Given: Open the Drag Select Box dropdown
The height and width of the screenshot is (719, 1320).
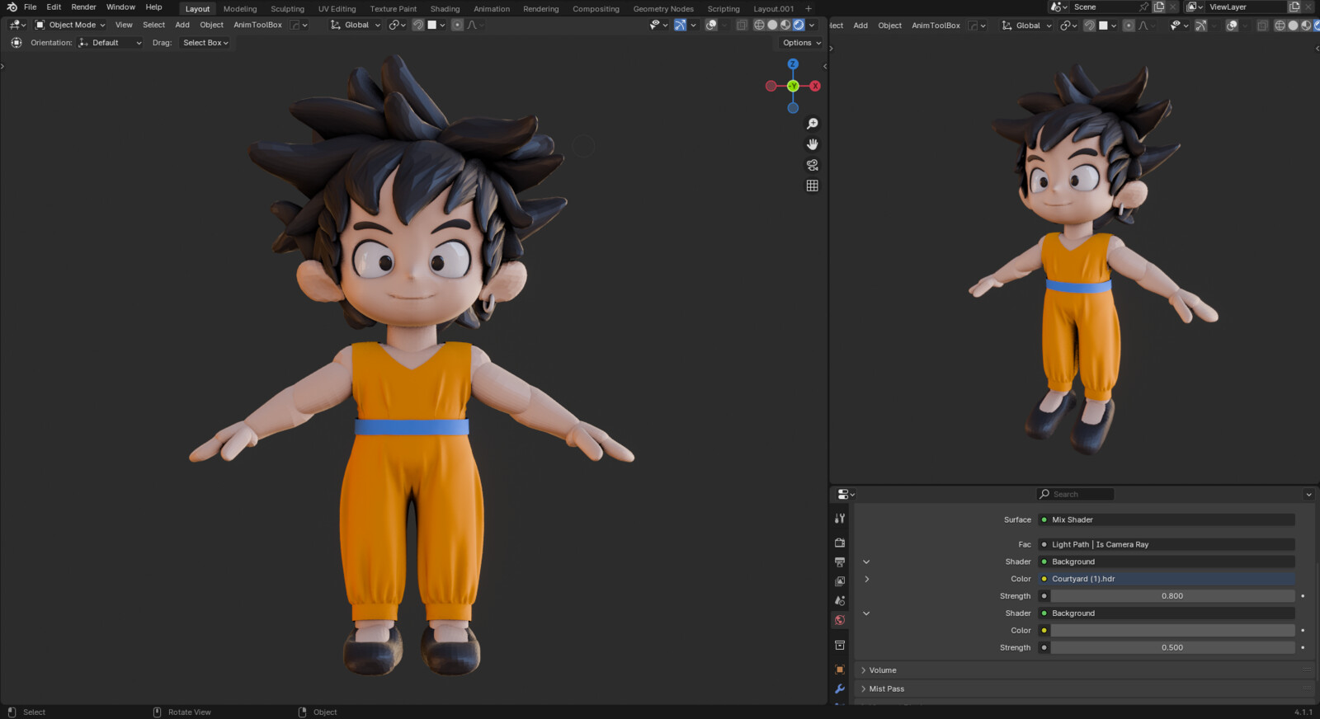Looking at the screenshot, I should (205, 43).
